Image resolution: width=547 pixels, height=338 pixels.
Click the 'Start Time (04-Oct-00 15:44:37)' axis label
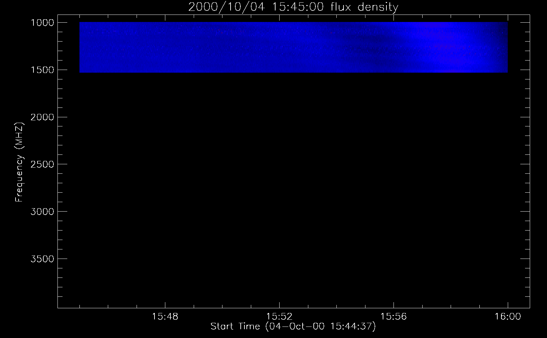point(293,327)
